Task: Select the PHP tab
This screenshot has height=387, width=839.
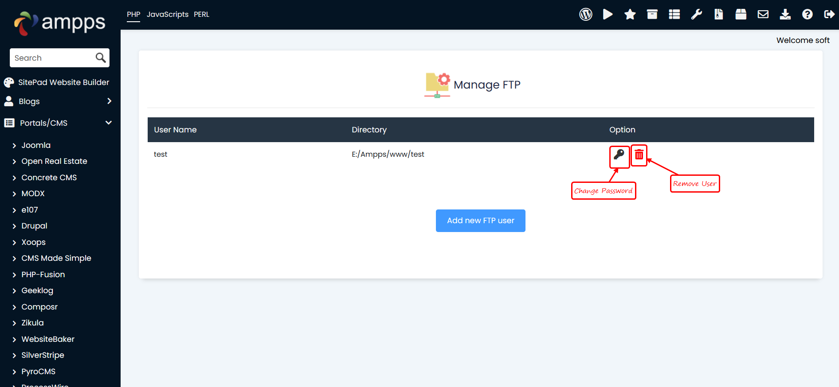Action: [133, 14]
